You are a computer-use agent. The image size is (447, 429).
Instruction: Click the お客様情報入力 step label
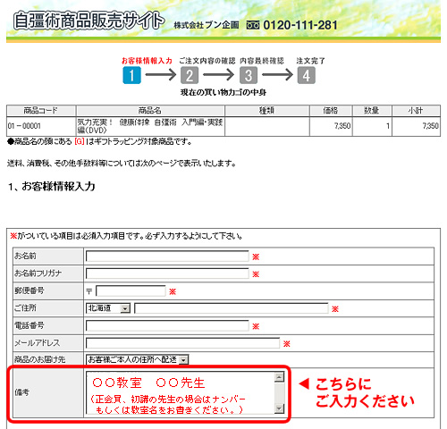(147, 61)
